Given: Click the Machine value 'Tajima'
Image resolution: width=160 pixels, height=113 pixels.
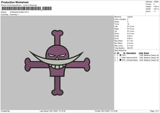Looking at the screenshot, I should (130, 17).
